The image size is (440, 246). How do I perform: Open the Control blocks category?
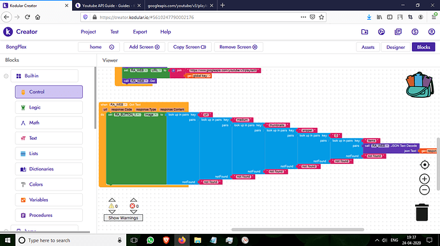[x=49, y=92]
